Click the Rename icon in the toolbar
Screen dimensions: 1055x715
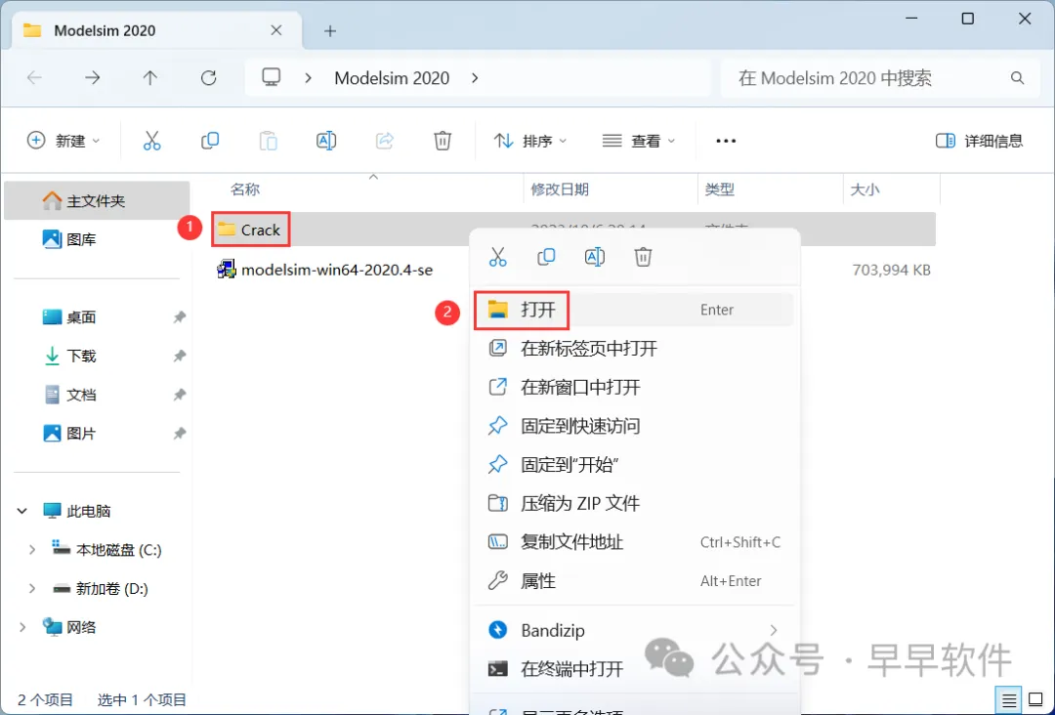point(326,141)
